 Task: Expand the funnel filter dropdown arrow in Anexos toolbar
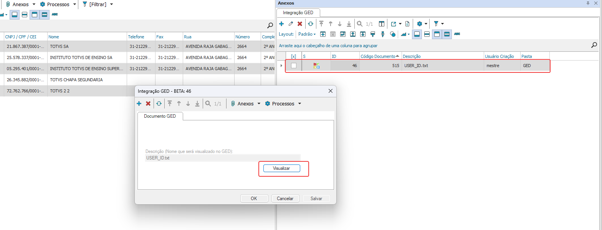pos(443,24)
